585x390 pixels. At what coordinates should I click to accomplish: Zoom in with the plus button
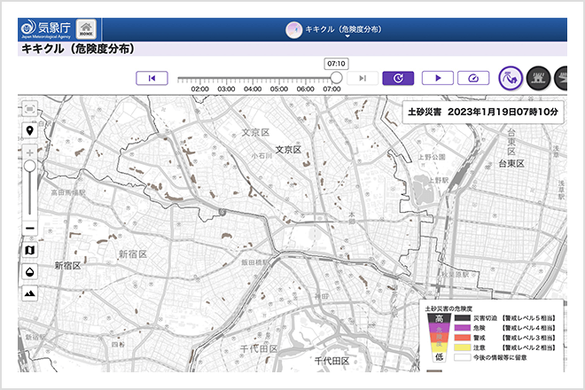(x=30, y=152)
